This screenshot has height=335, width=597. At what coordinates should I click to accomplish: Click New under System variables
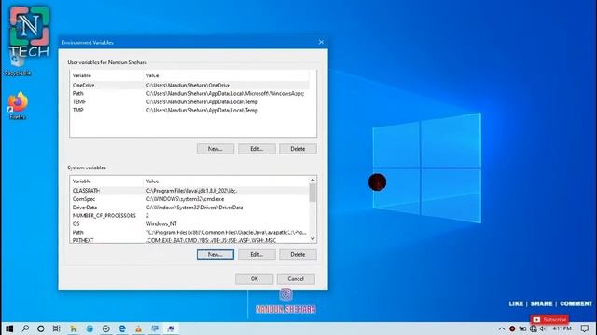click(x=215, y=254)
